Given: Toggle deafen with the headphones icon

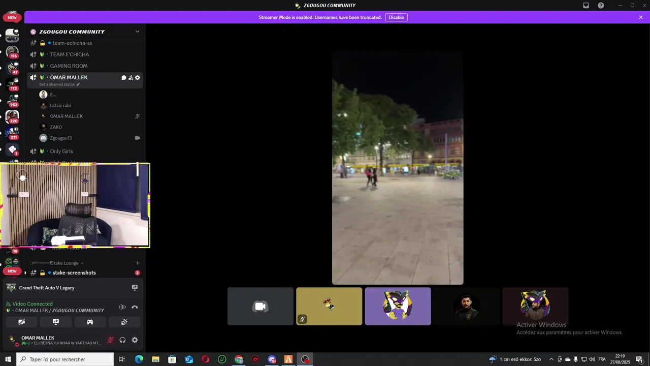Looking at the screenshot, I should click(122, 340).
